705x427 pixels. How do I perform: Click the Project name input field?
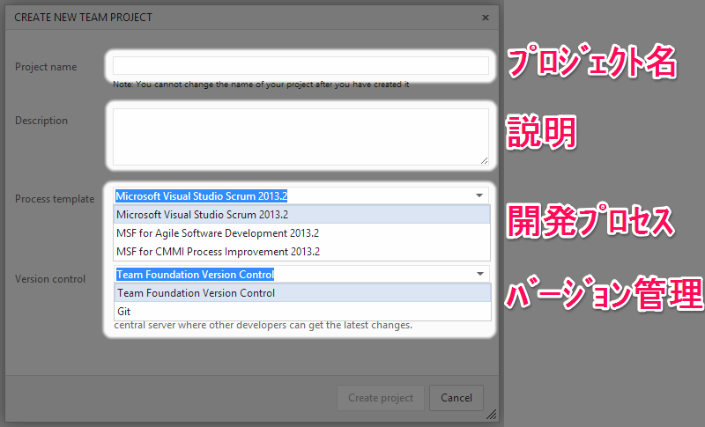(301, 65)
